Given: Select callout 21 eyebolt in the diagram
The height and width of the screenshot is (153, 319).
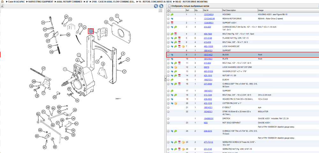Looking at the screenshot, I should coord(43,69).
